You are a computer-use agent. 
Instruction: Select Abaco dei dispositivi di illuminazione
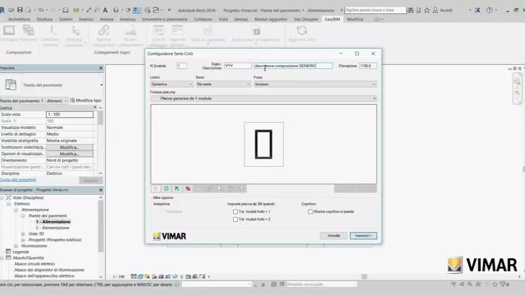tap(49, 270)
